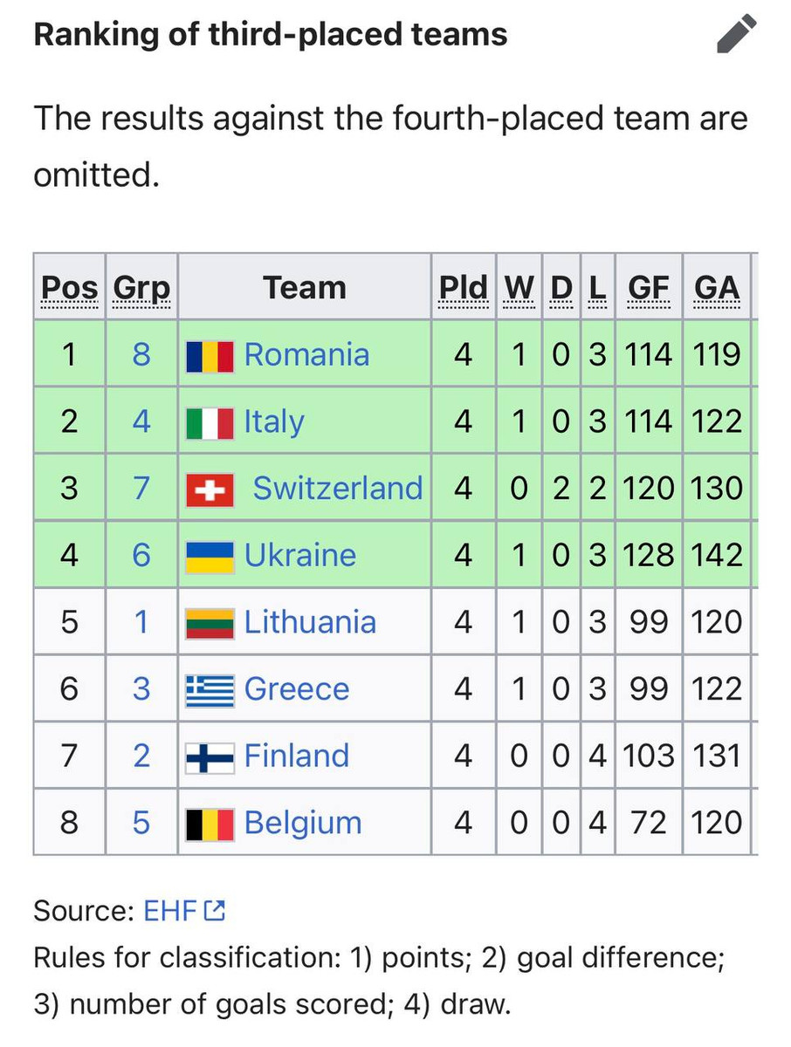
Task: Click the Pld column header
Action: tap(463, 288)
